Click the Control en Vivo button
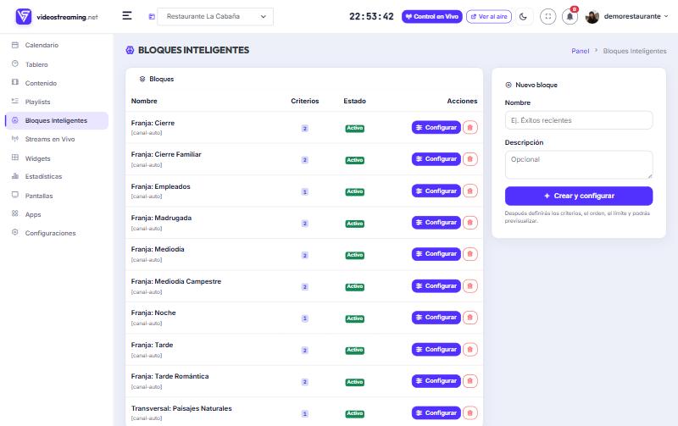This screenshot has width=678, height=426. 432,16
